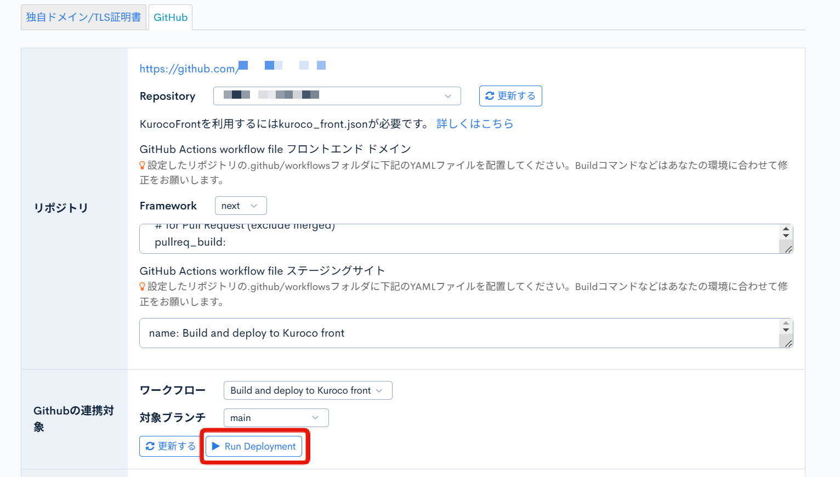Open the Framework dropdown showing next

[x=240, y=206]
